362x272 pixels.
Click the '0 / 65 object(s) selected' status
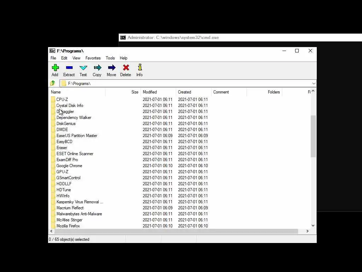point(69,239)
